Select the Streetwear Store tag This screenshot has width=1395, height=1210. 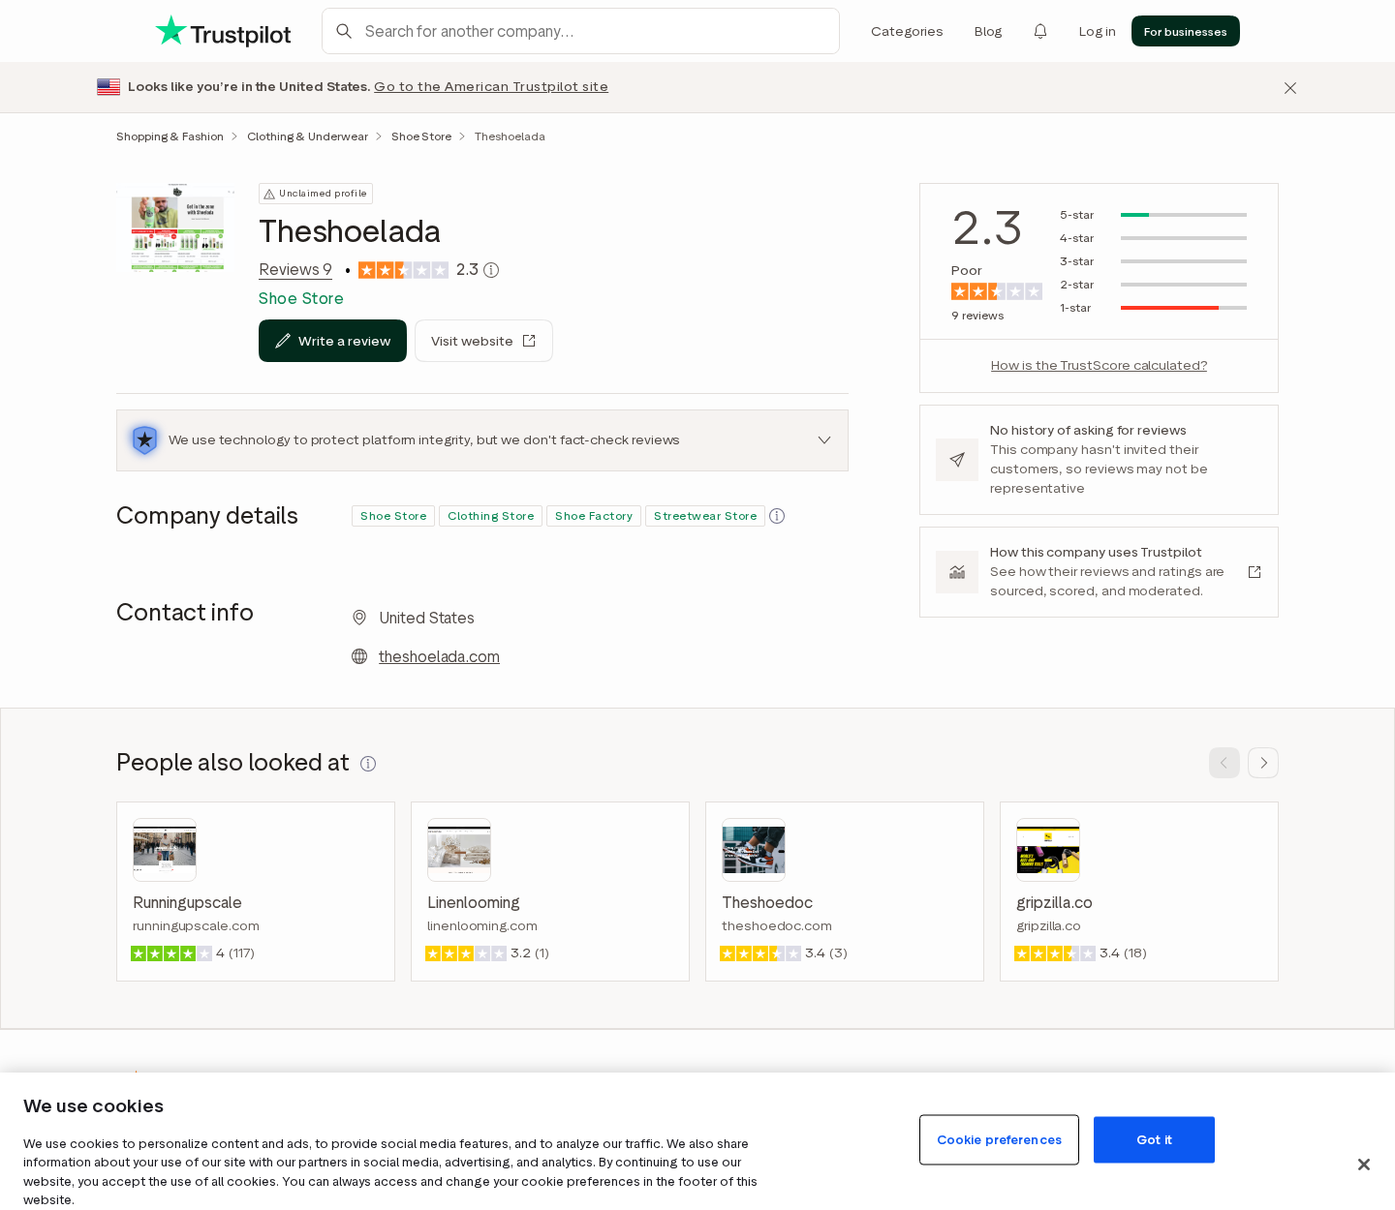click(705, 516)
